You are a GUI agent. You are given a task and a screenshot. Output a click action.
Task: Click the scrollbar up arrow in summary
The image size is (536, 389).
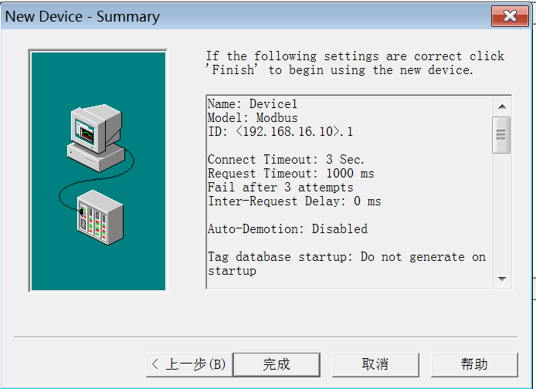[x=502, y=106]
